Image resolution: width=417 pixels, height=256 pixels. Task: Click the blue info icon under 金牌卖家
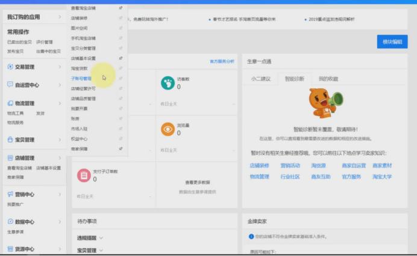point(251,236)
